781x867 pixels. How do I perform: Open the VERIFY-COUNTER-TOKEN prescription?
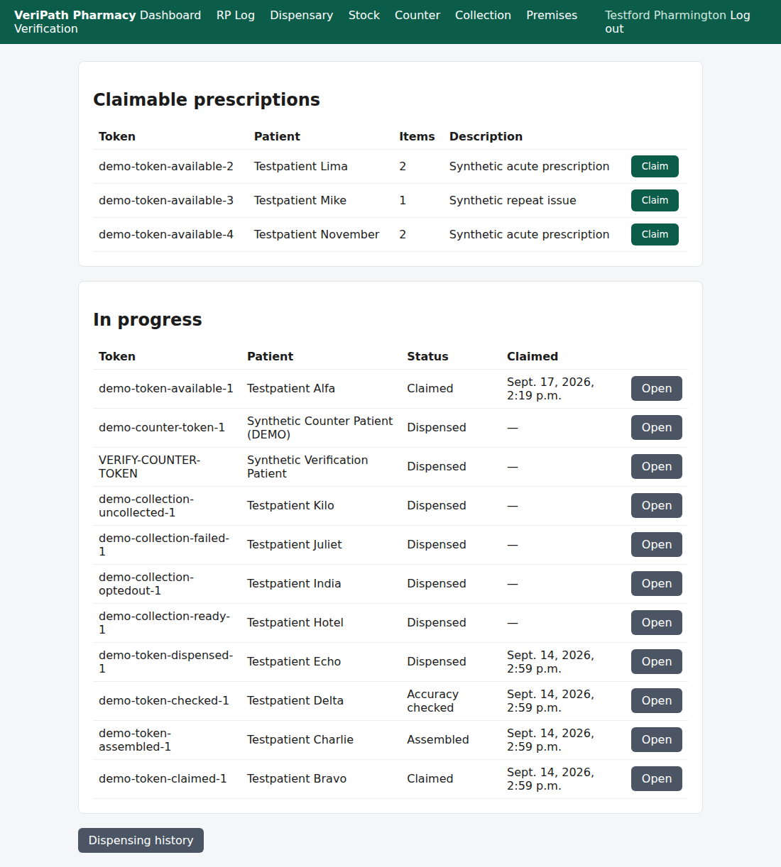(657, 467)
